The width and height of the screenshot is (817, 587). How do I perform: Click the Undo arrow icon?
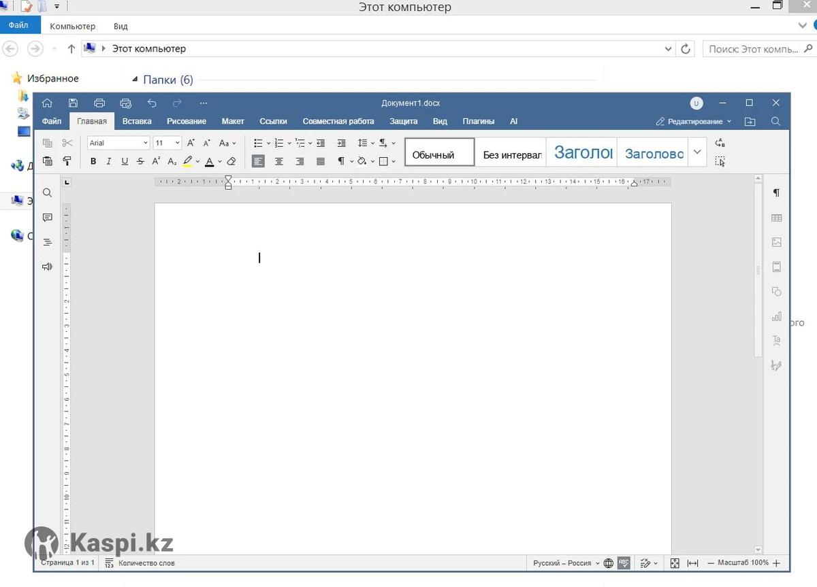coord(152,103)
